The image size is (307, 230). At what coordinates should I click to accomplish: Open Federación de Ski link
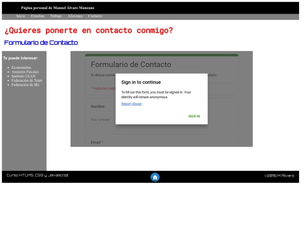[26, 85]
